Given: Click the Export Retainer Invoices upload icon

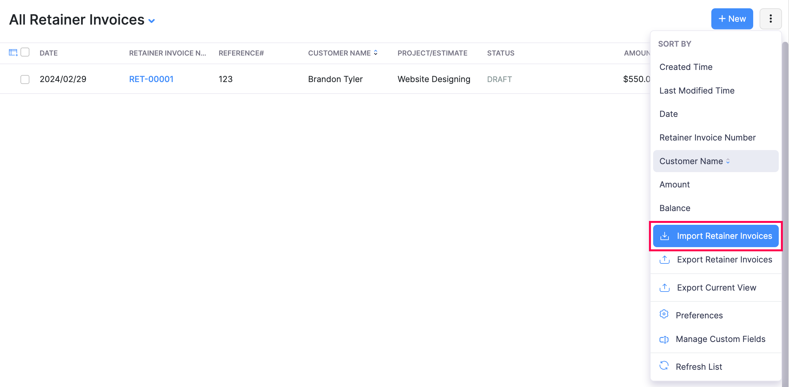Looking at the screenshot, I should click(x=665, y=260).
